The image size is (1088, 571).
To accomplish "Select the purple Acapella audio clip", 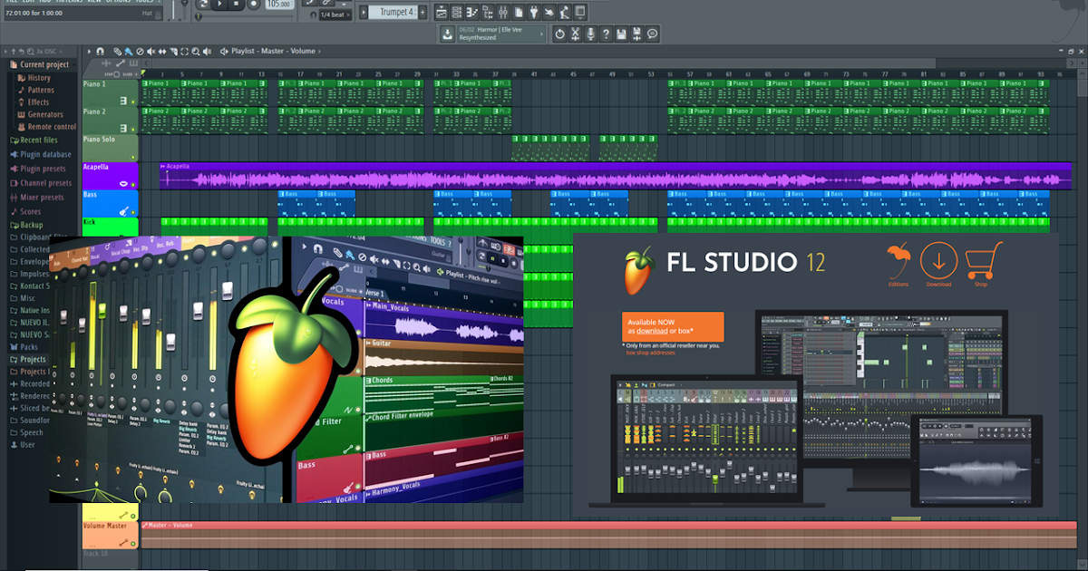I will point(615,176).
